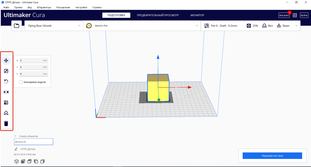Click the Z position input field
This screenshot has width=311, height=167.
(34, 74)
